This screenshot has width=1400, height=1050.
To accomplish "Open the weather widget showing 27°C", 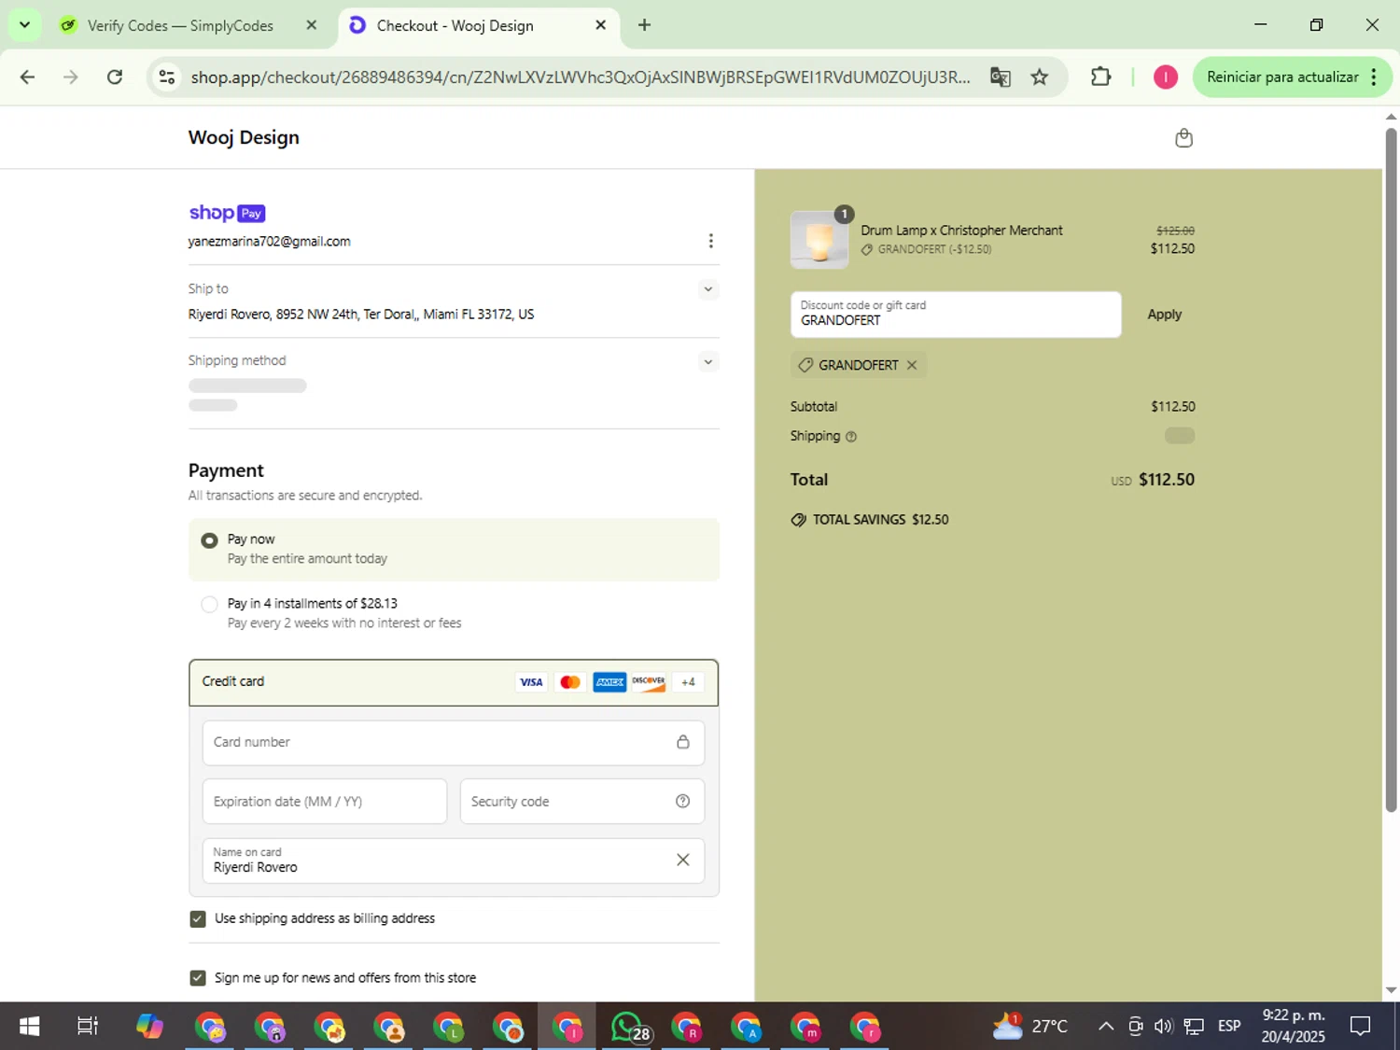I will [x=1030, y=1027].
